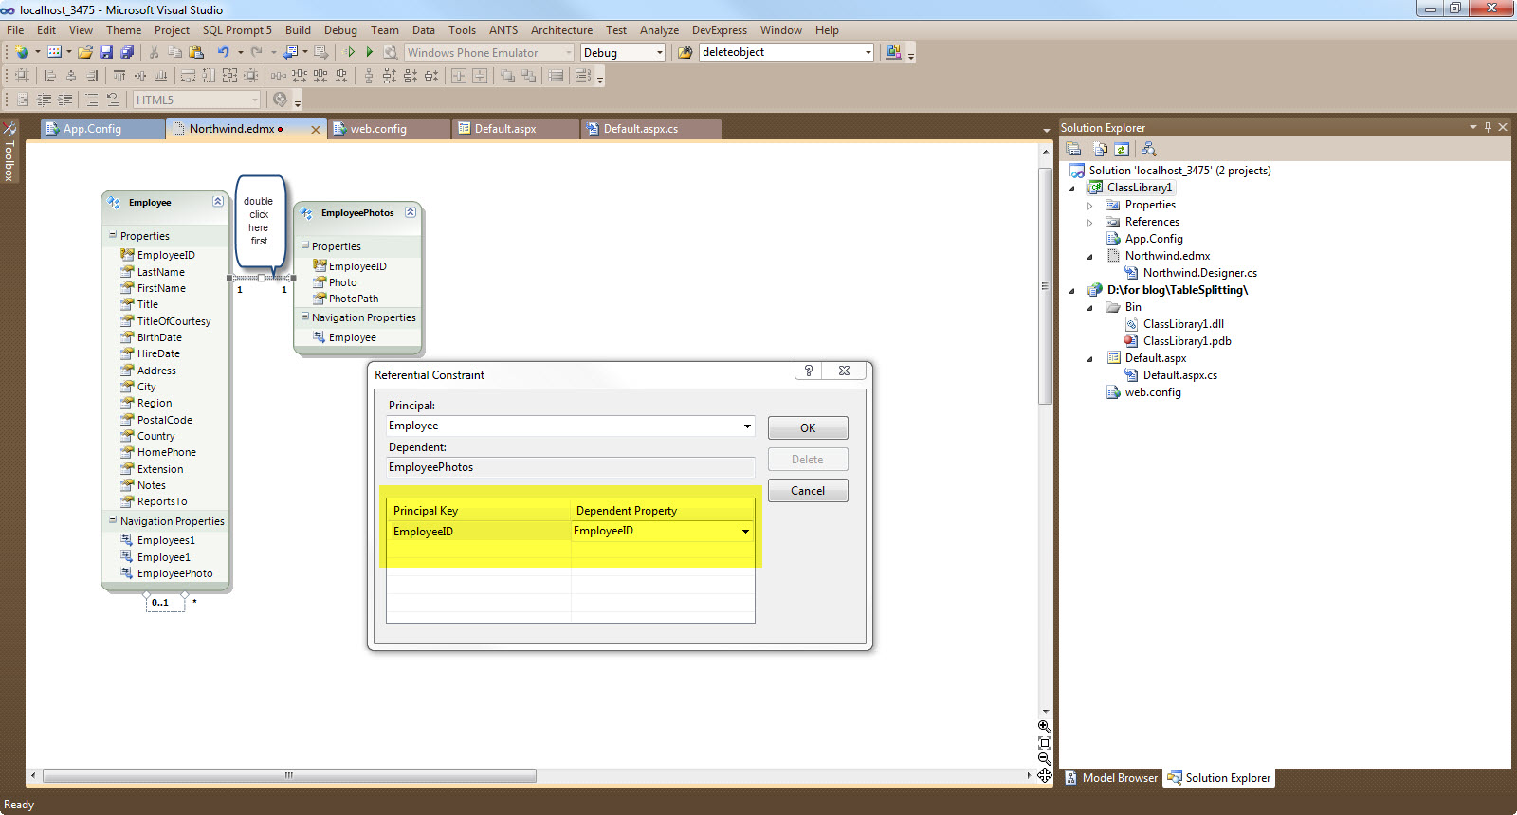Click the Align Lefts layout icon
1517x815 pixels.
coord(50,76)
